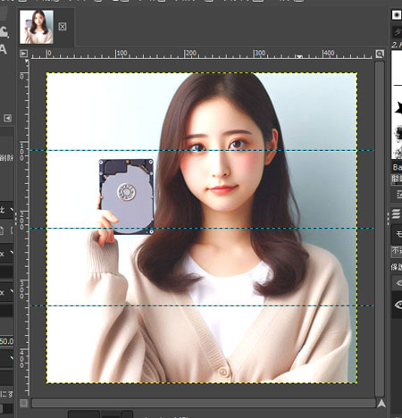
Task: Adjust the layer opacity slider 不透明度
Action: [397, 251]
